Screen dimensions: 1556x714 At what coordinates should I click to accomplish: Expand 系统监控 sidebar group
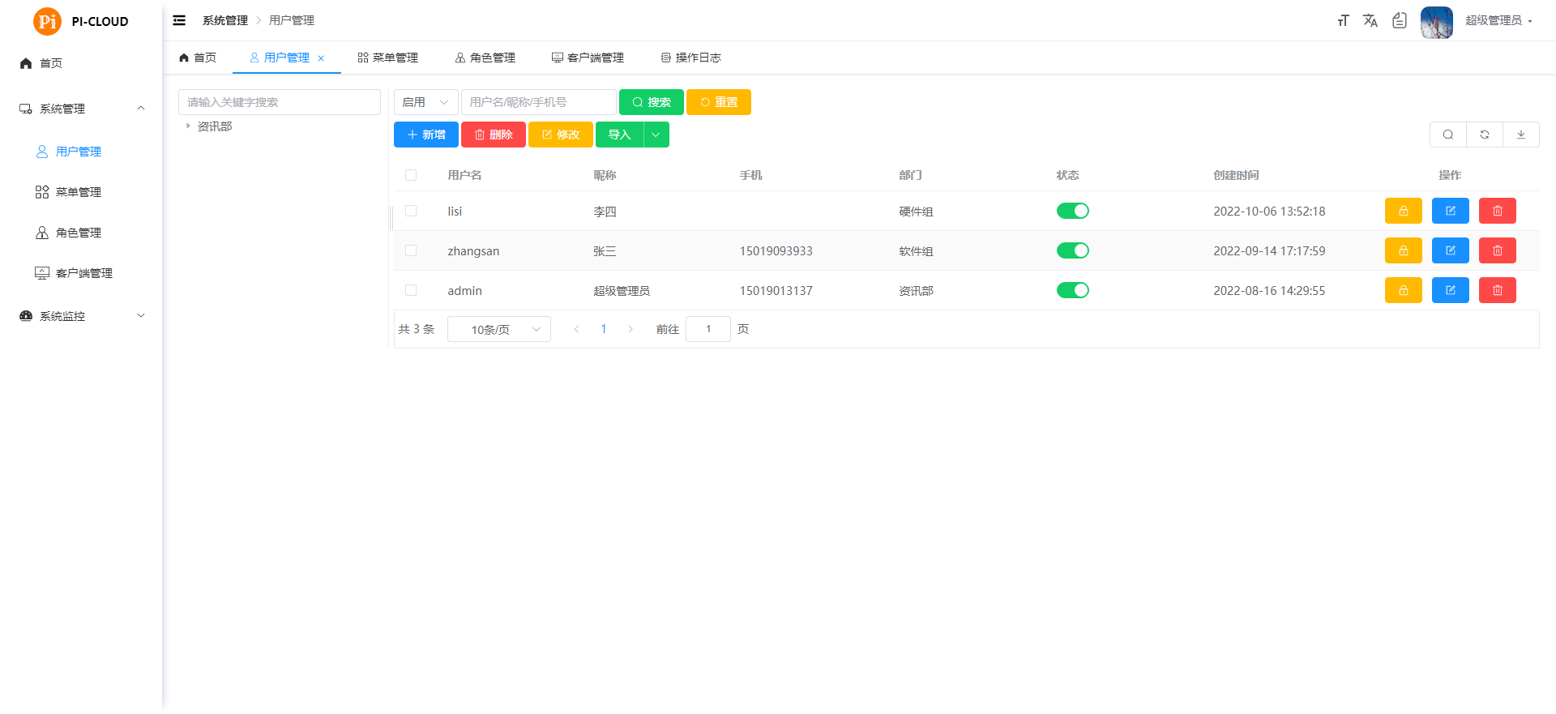coord(81,316)
